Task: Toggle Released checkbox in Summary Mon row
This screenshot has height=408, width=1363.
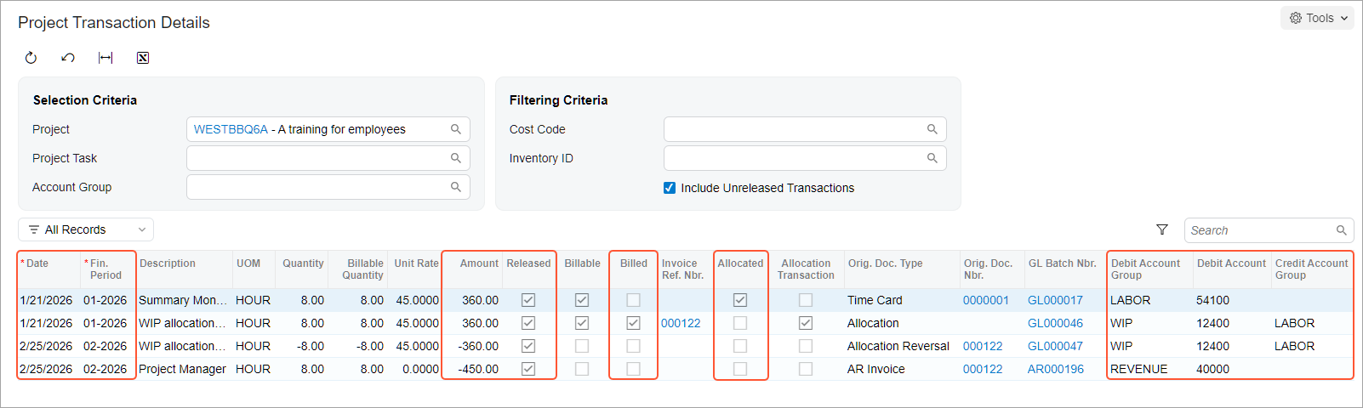Action: 528,300
